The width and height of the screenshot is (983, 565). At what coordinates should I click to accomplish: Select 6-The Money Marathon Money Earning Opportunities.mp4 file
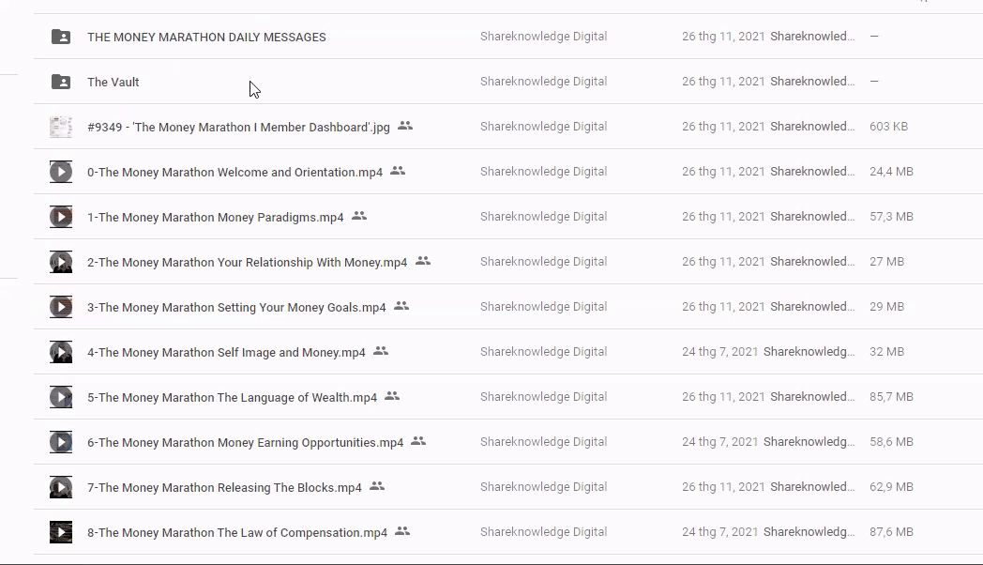245,443
